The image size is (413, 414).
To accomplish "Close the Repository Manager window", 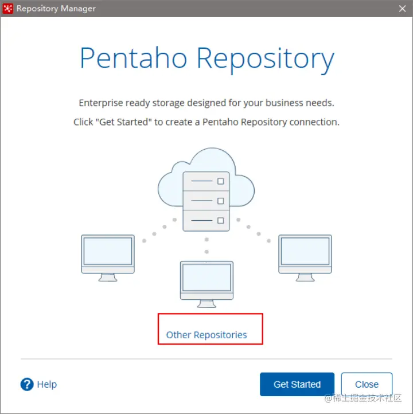I will pyautogui.click(x=403, y=9).
